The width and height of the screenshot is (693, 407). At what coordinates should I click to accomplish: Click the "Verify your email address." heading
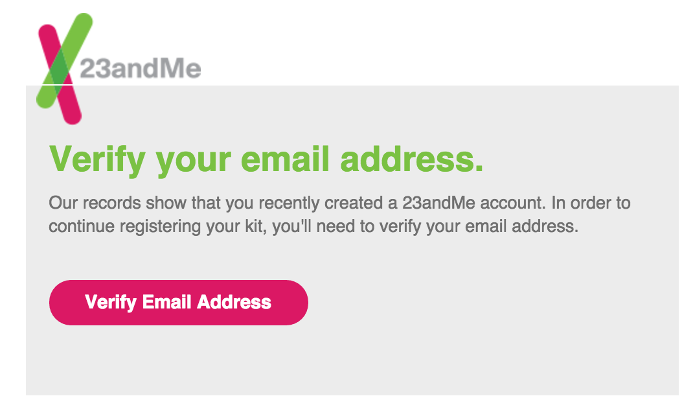pos(266,159)
